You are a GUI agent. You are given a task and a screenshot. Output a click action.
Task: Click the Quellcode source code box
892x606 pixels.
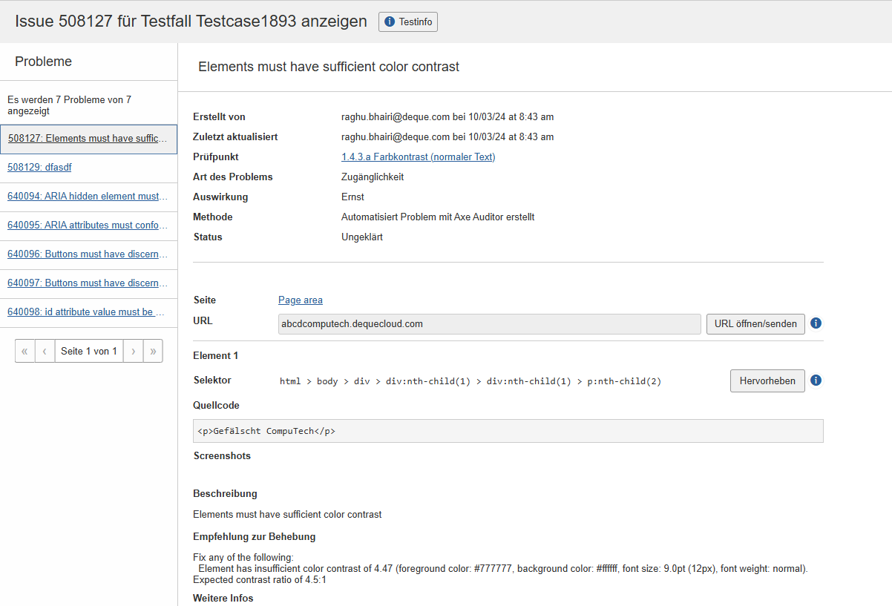coord(508,431)
